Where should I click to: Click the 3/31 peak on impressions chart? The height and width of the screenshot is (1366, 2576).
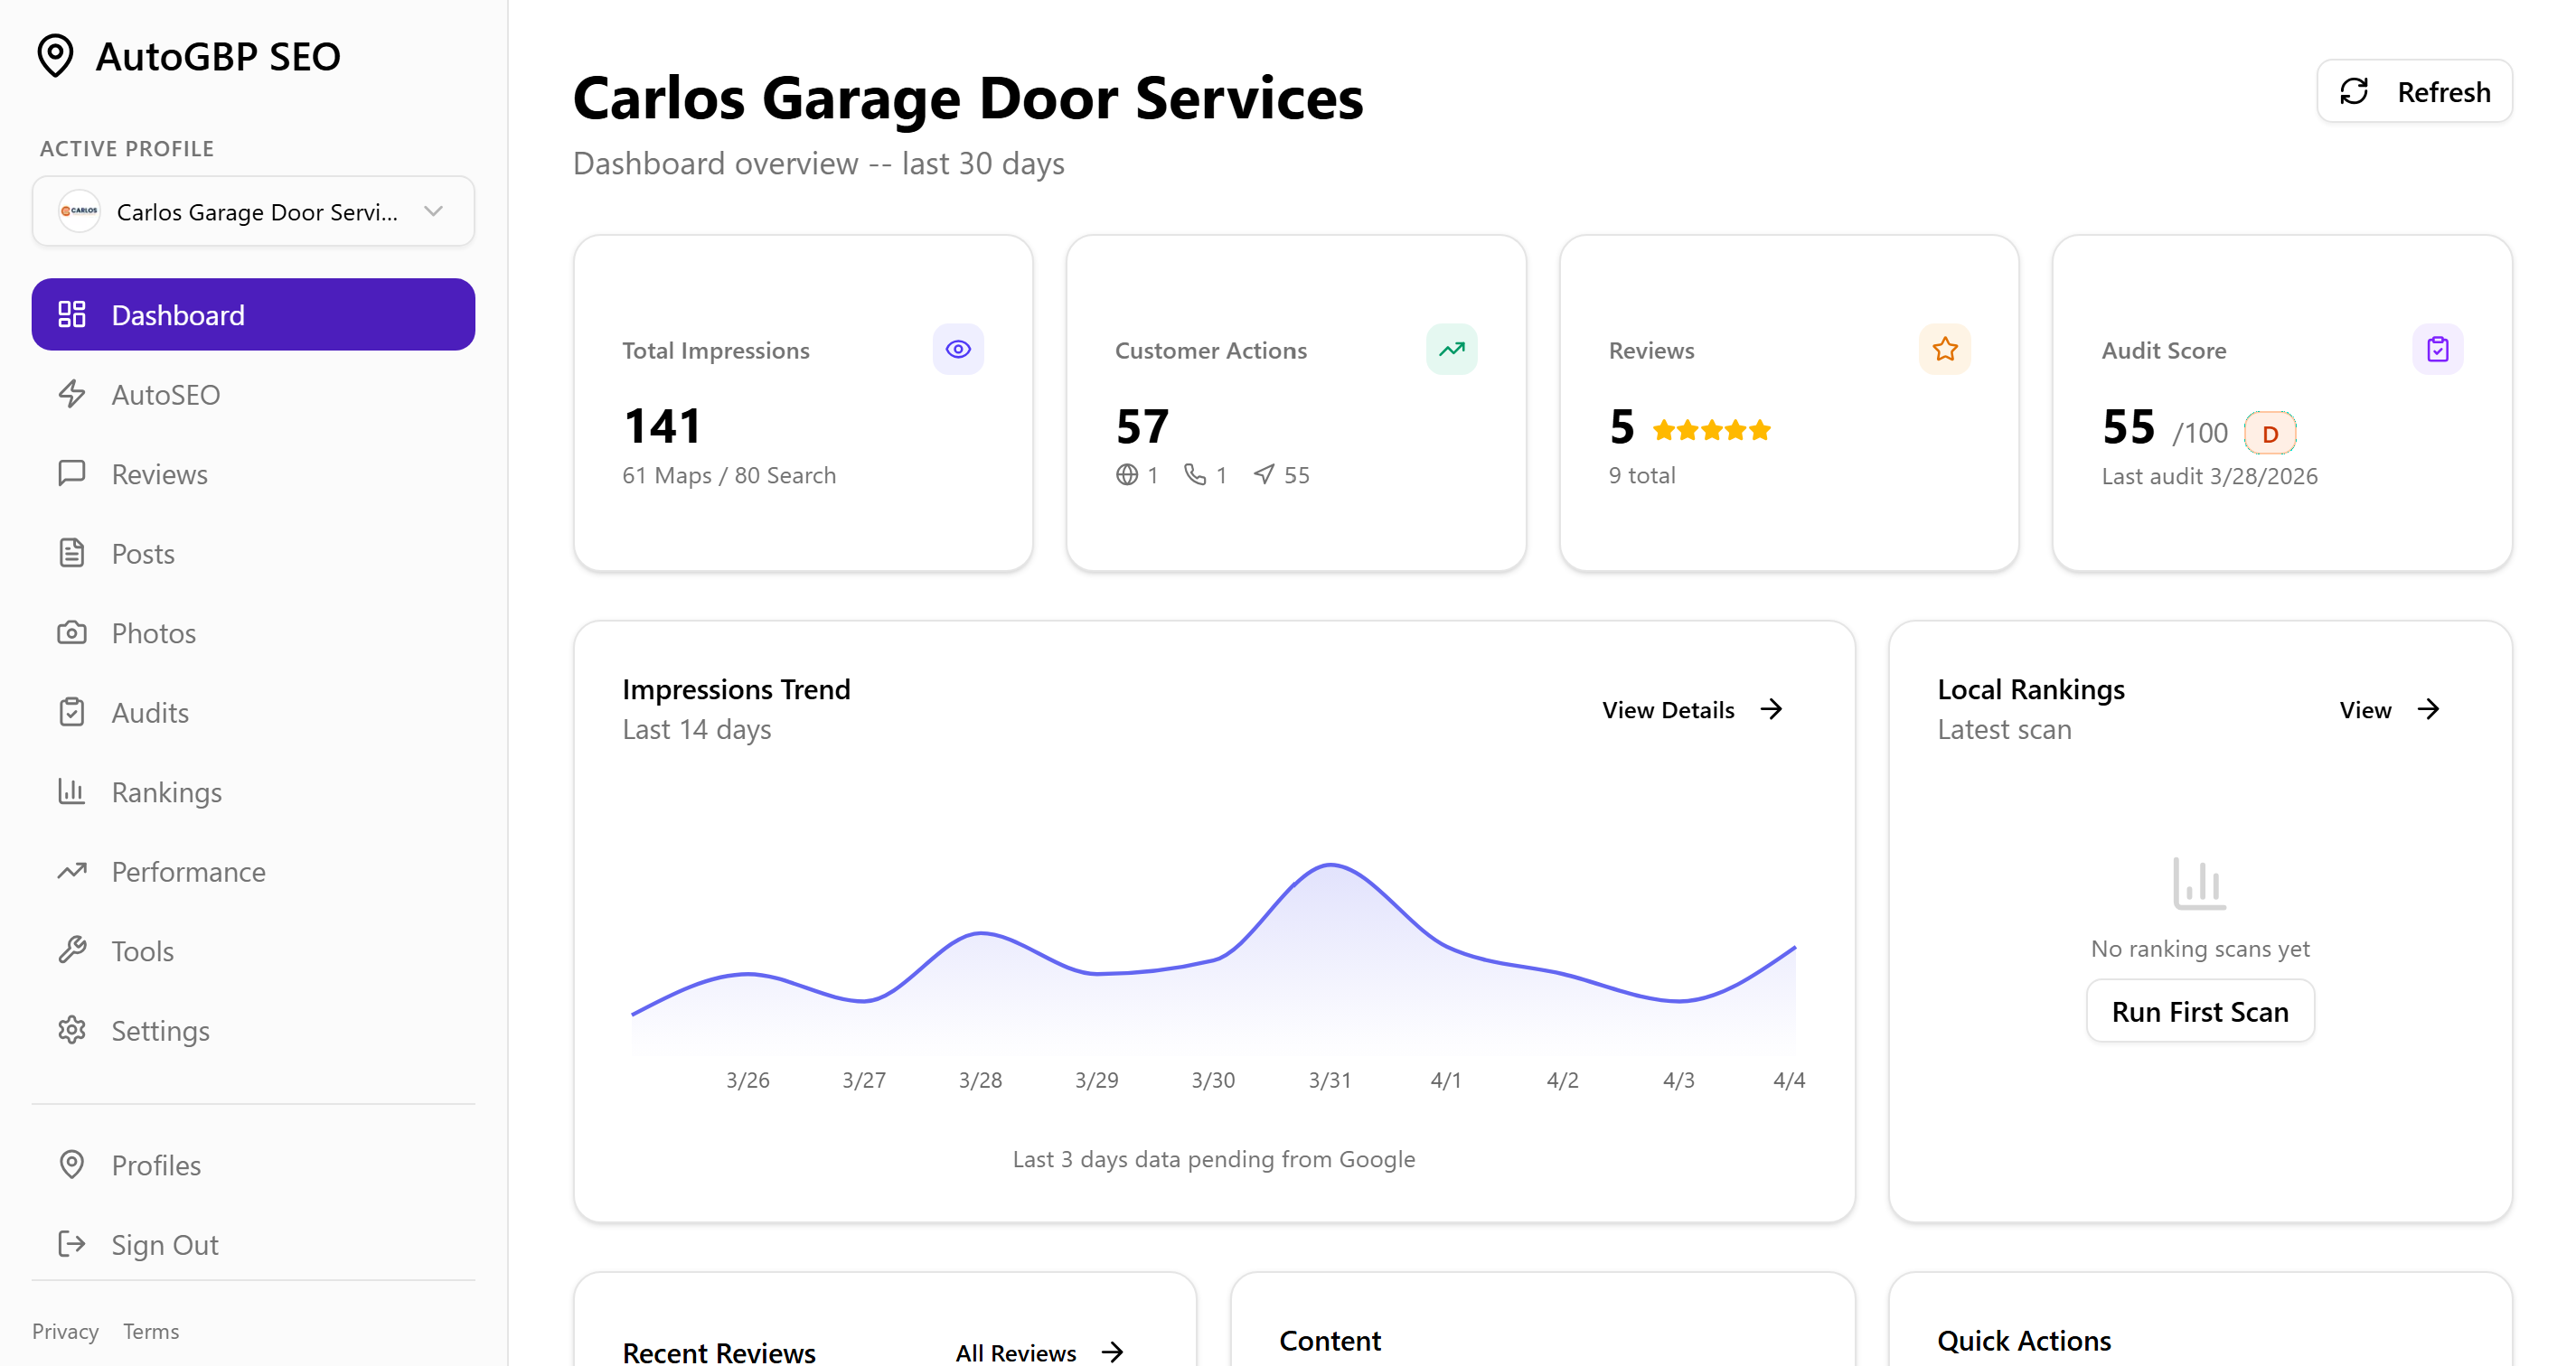1330,865
